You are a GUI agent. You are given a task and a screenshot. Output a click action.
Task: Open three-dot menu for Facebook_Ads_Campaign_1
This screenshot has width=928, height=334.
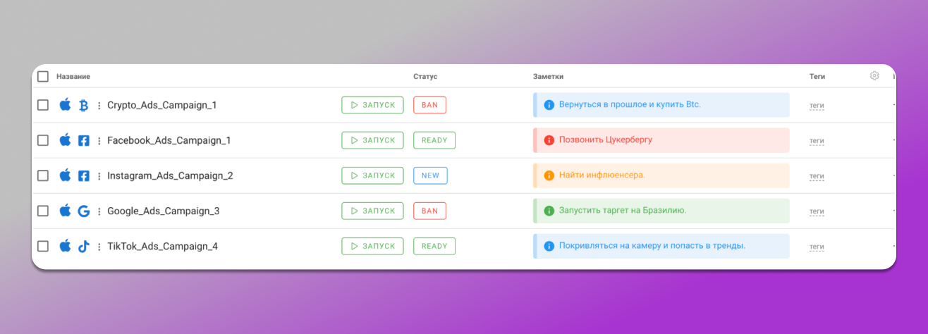pyautogui.click(x=99, y=140)
